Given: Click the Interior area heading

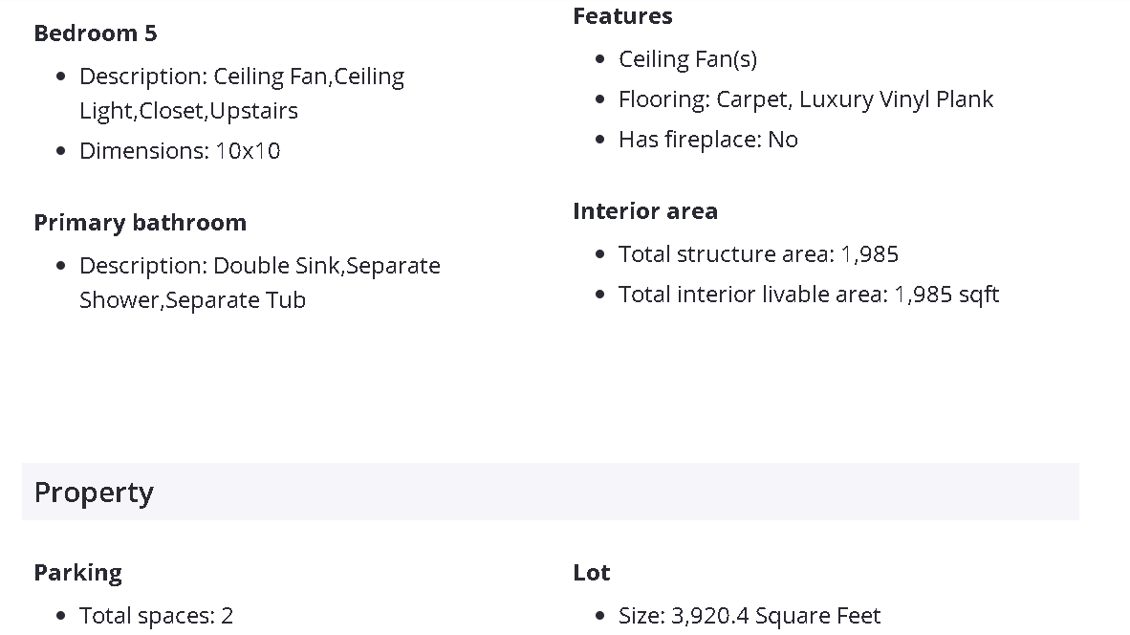Looking at the screenshot, I should pyautogui.click(x=645, y=211).
